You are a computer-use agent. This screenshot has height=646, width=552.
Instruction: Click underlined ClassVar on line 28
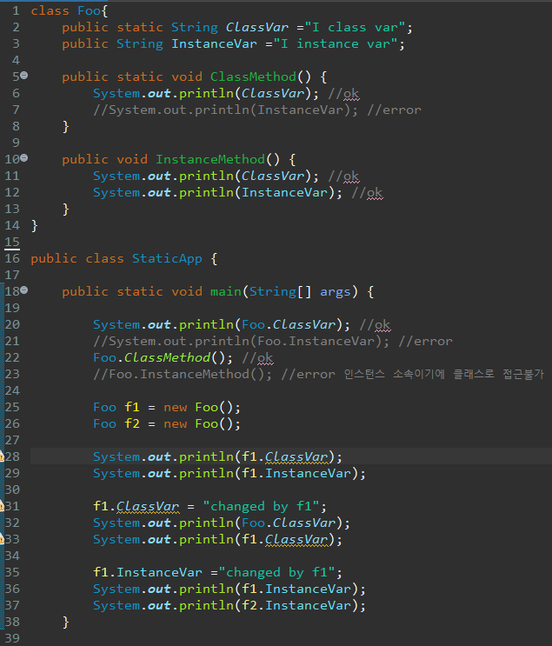[x=296, y=457]
